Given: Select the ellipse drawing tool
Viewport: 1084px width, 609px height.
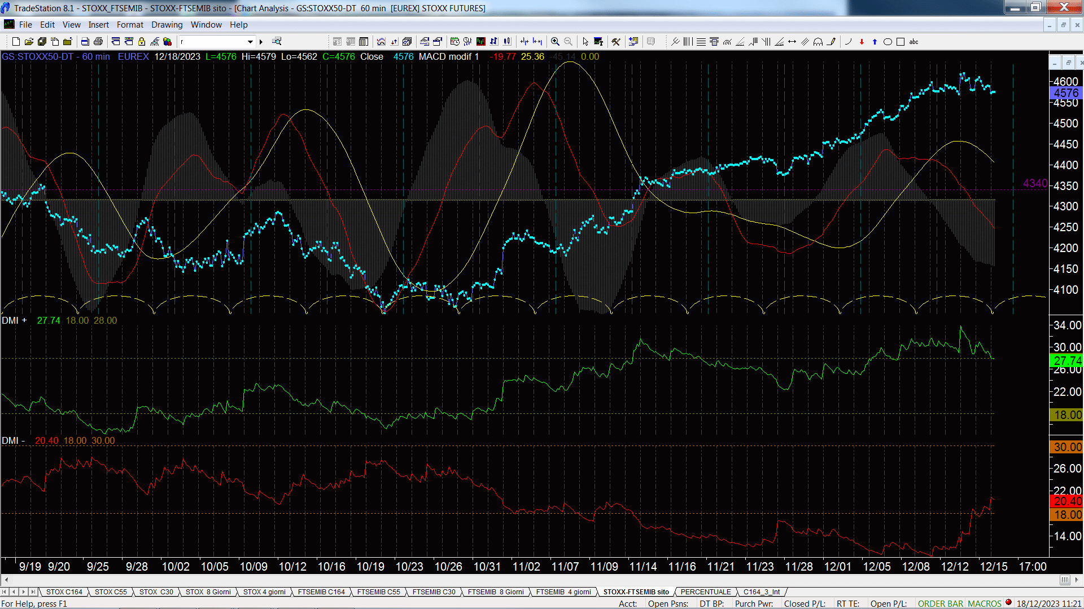Looking at the screenshot, I should point(888,42).
